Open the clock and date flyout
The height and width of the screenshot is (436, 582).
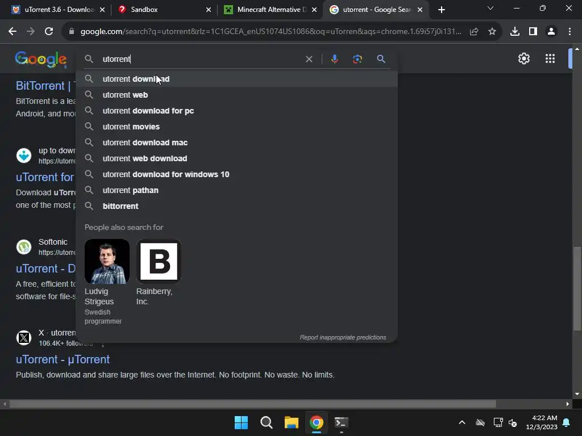tap(542, 422)
